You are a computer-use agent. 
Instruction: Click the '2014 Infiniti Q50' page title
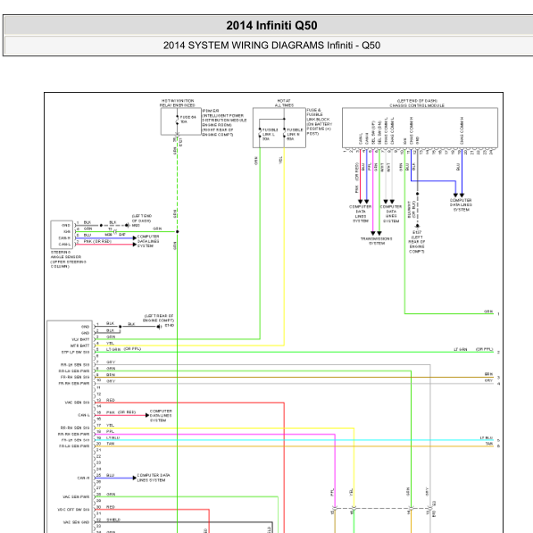271,26
